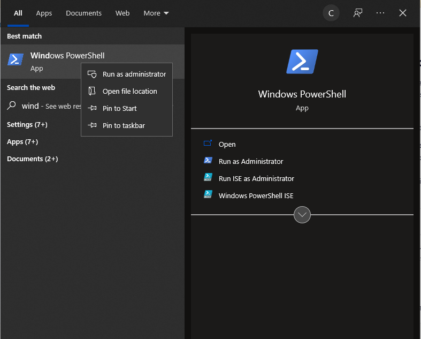Open the three-dots options menu

tap(380, 13)
